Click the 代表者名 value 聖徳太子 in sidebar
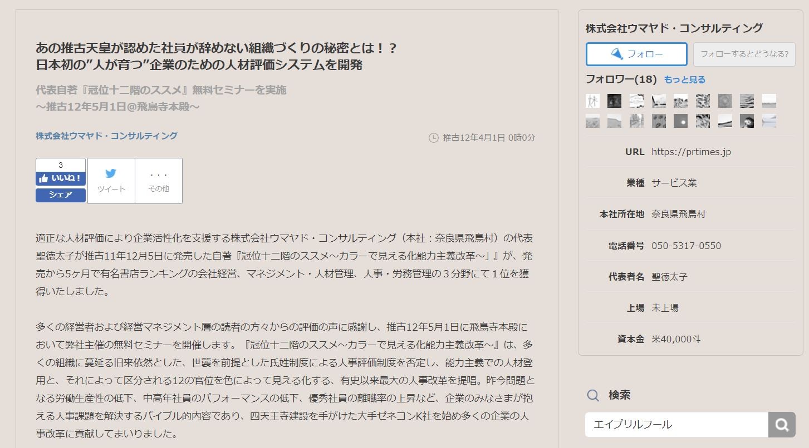This screenshot has width=809, height=448. [670, 277]
